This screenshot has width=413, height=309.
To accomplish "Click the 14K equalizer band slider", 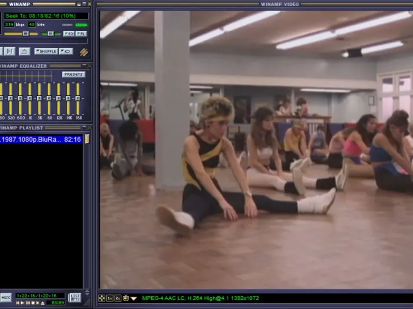I will [x=68, y=98].
